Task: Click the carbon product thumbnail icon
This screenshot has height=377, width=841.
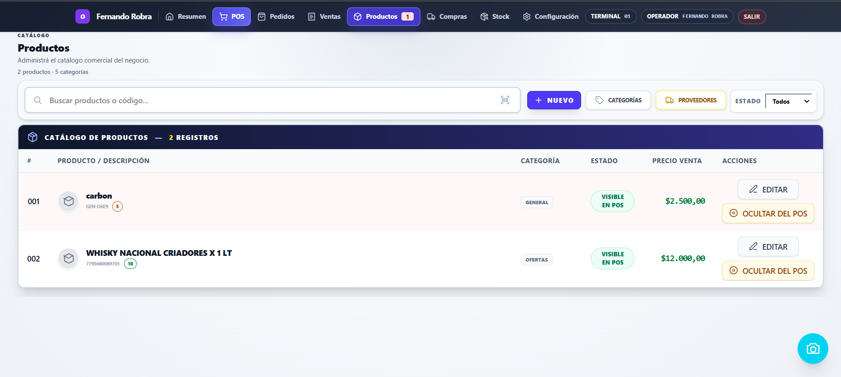Action: pos(68,201)
